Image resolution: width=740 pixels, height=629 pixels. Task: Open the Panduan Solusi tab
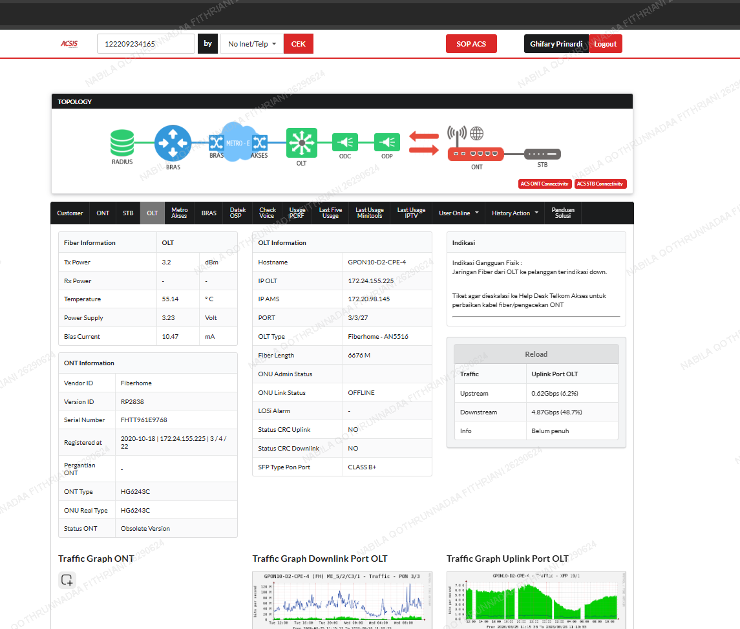click(563, 213)
